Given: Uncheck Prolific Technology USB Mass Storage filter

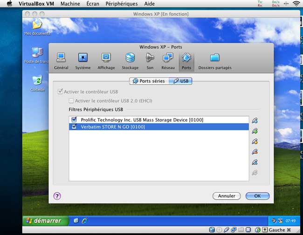Looking at the screenshot, I should (74, 120).
